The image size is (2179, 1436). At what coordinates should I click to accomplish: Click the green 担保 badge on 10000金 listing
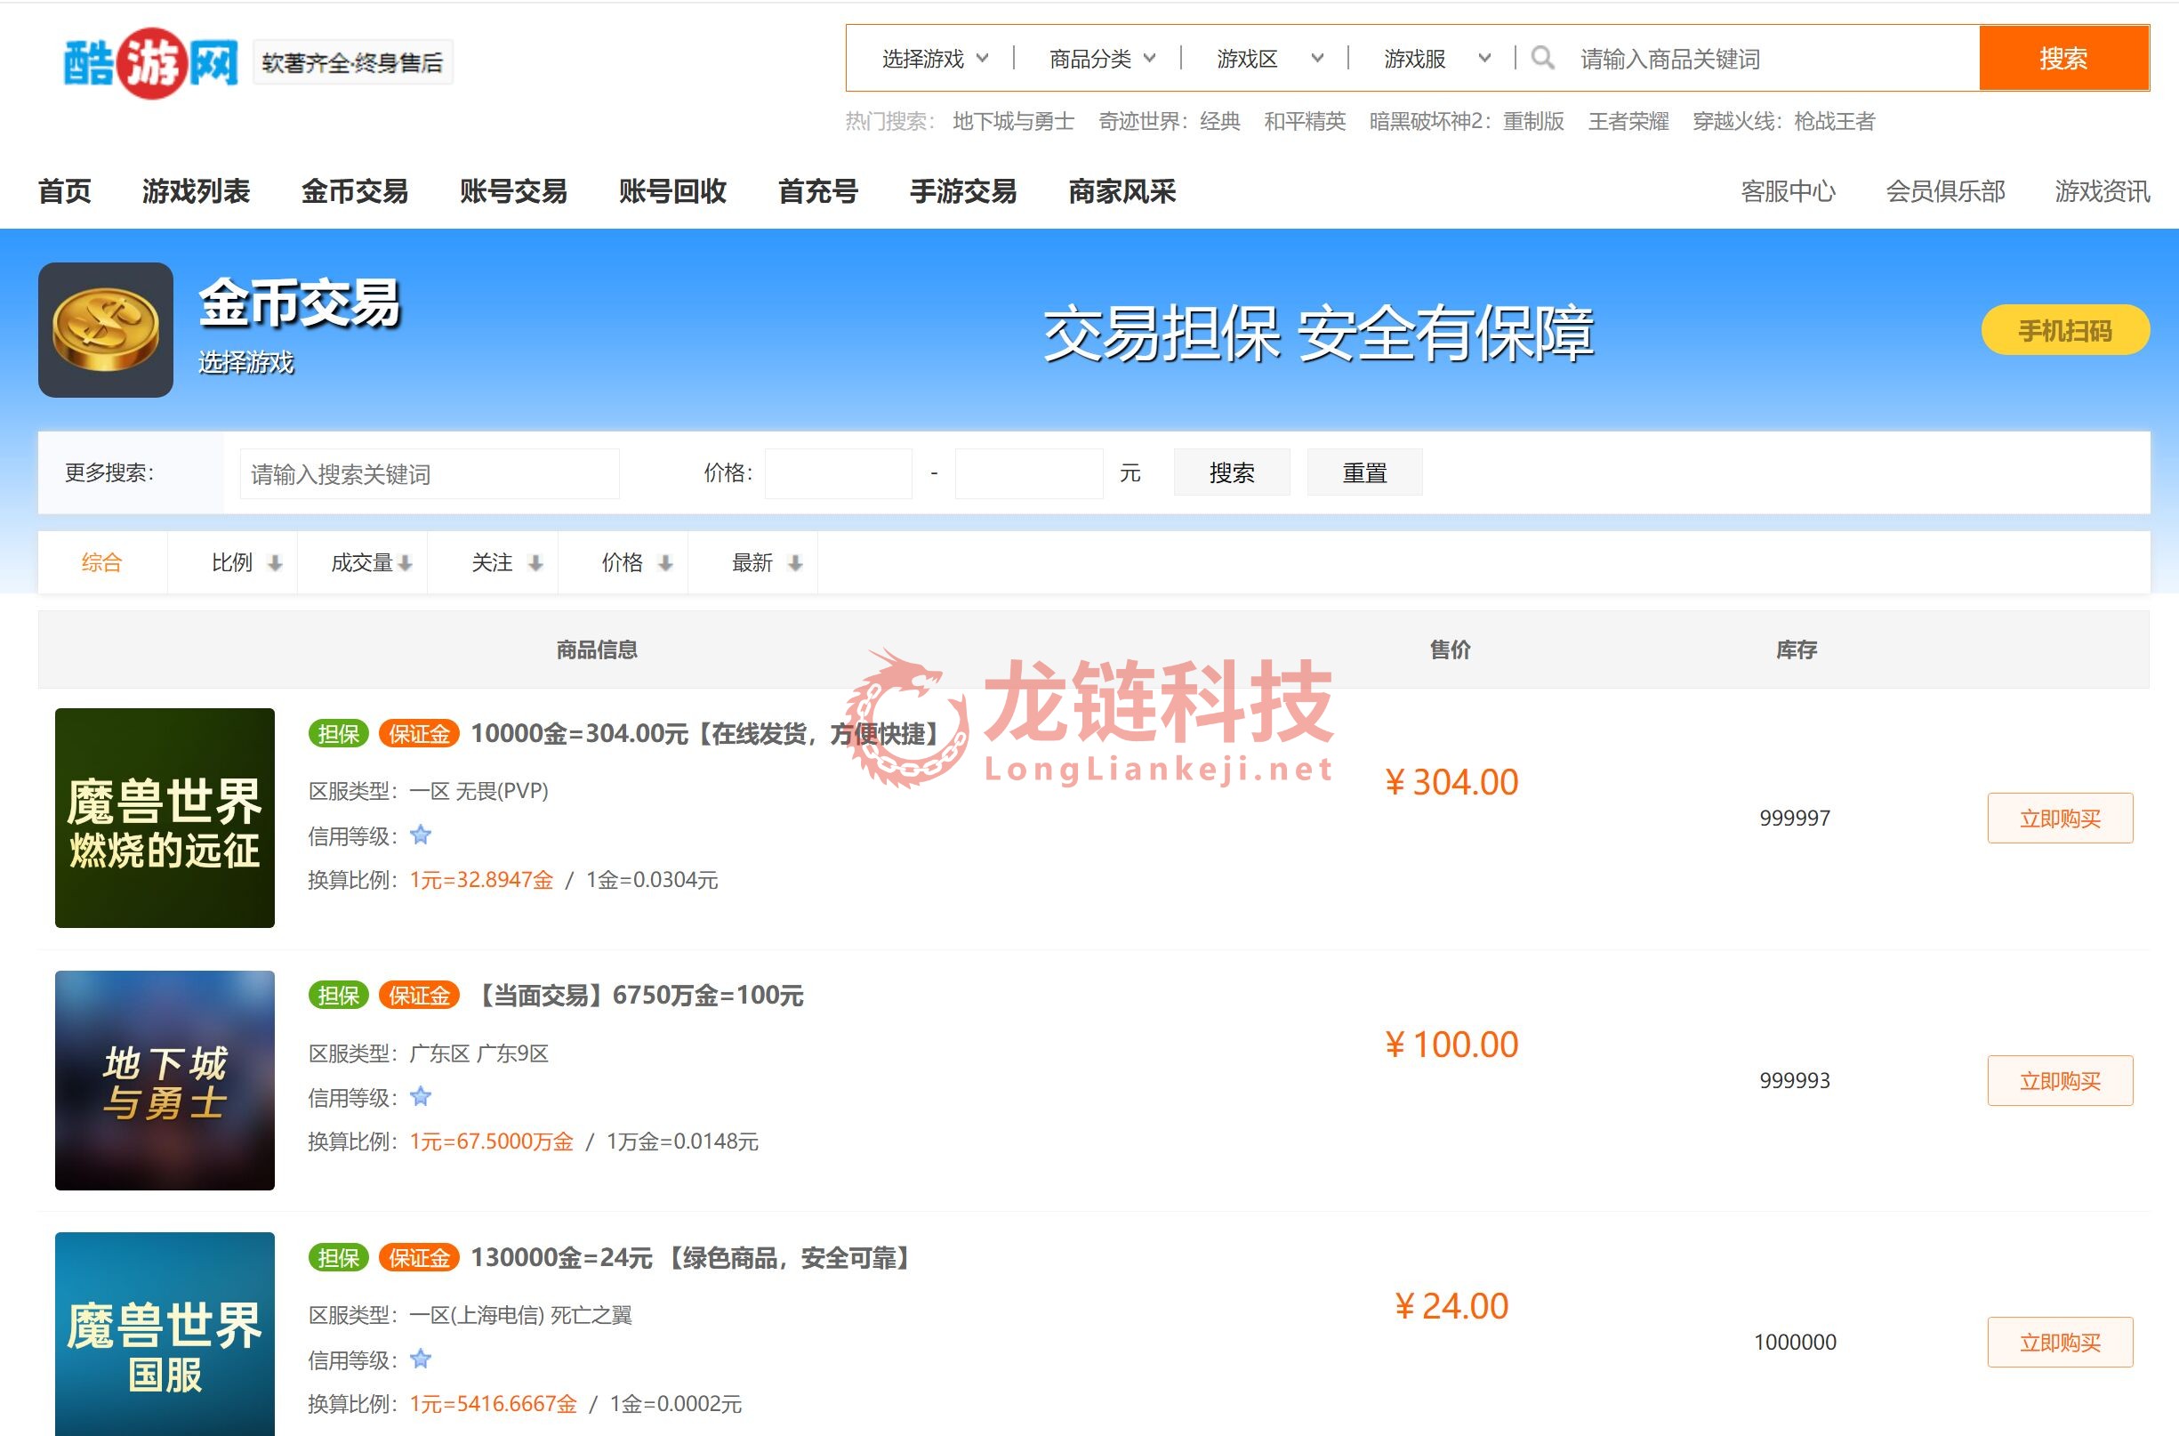339,733
